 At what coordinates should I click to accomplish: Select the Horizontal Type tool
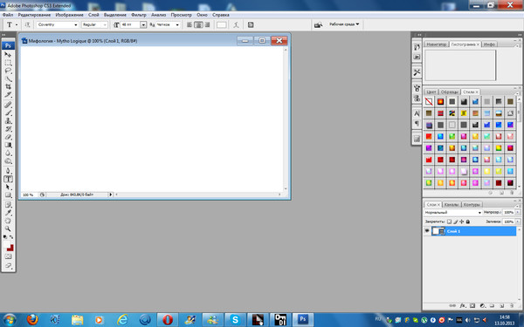(9, 179)
